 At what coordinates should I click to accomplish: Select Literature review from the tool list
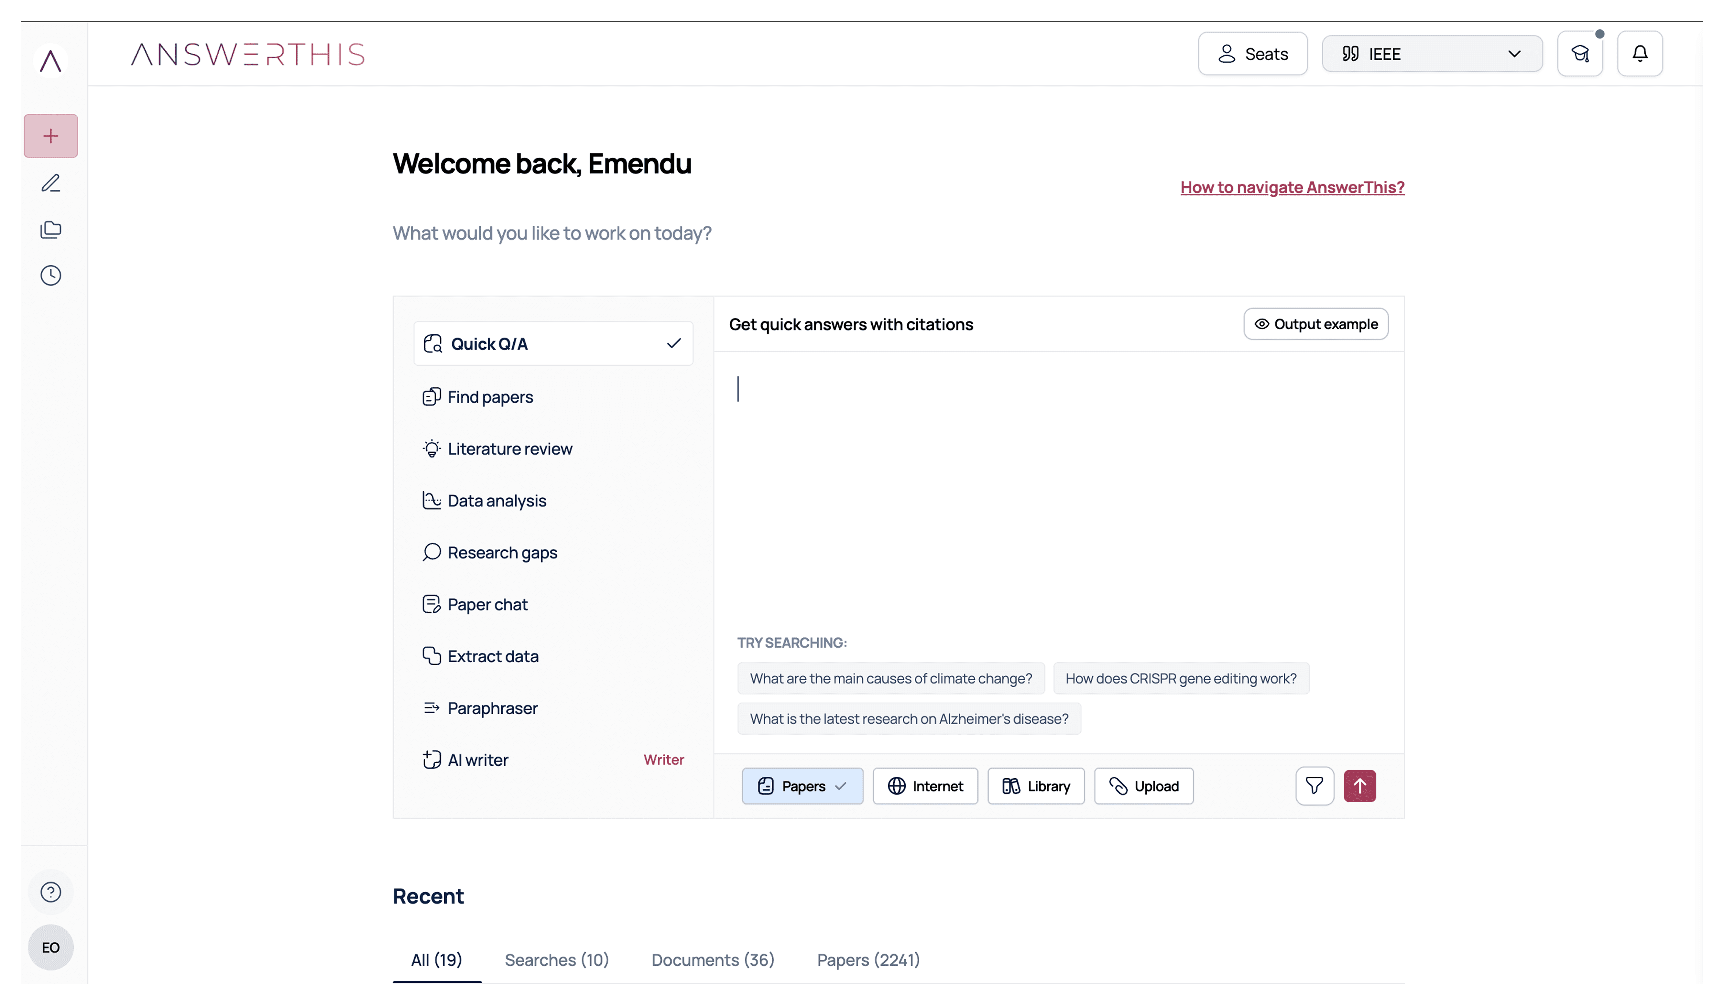click(x=509, y=449)
